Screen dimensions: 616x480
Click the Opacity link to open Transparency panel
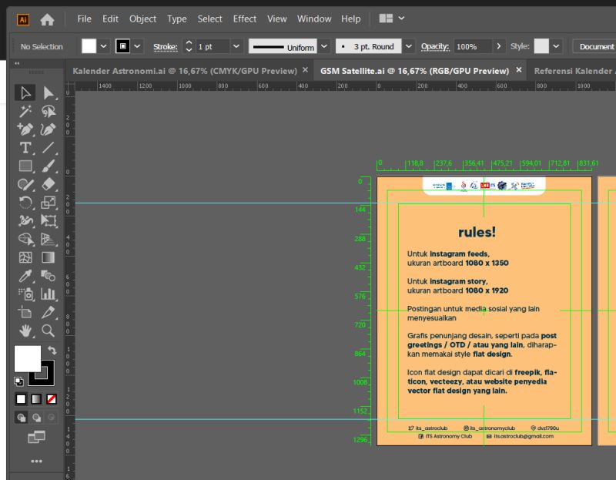click(x=436, y=46)
